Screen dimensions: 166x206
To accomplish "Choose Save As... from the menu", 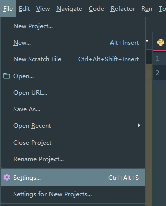I will [27, 109].
